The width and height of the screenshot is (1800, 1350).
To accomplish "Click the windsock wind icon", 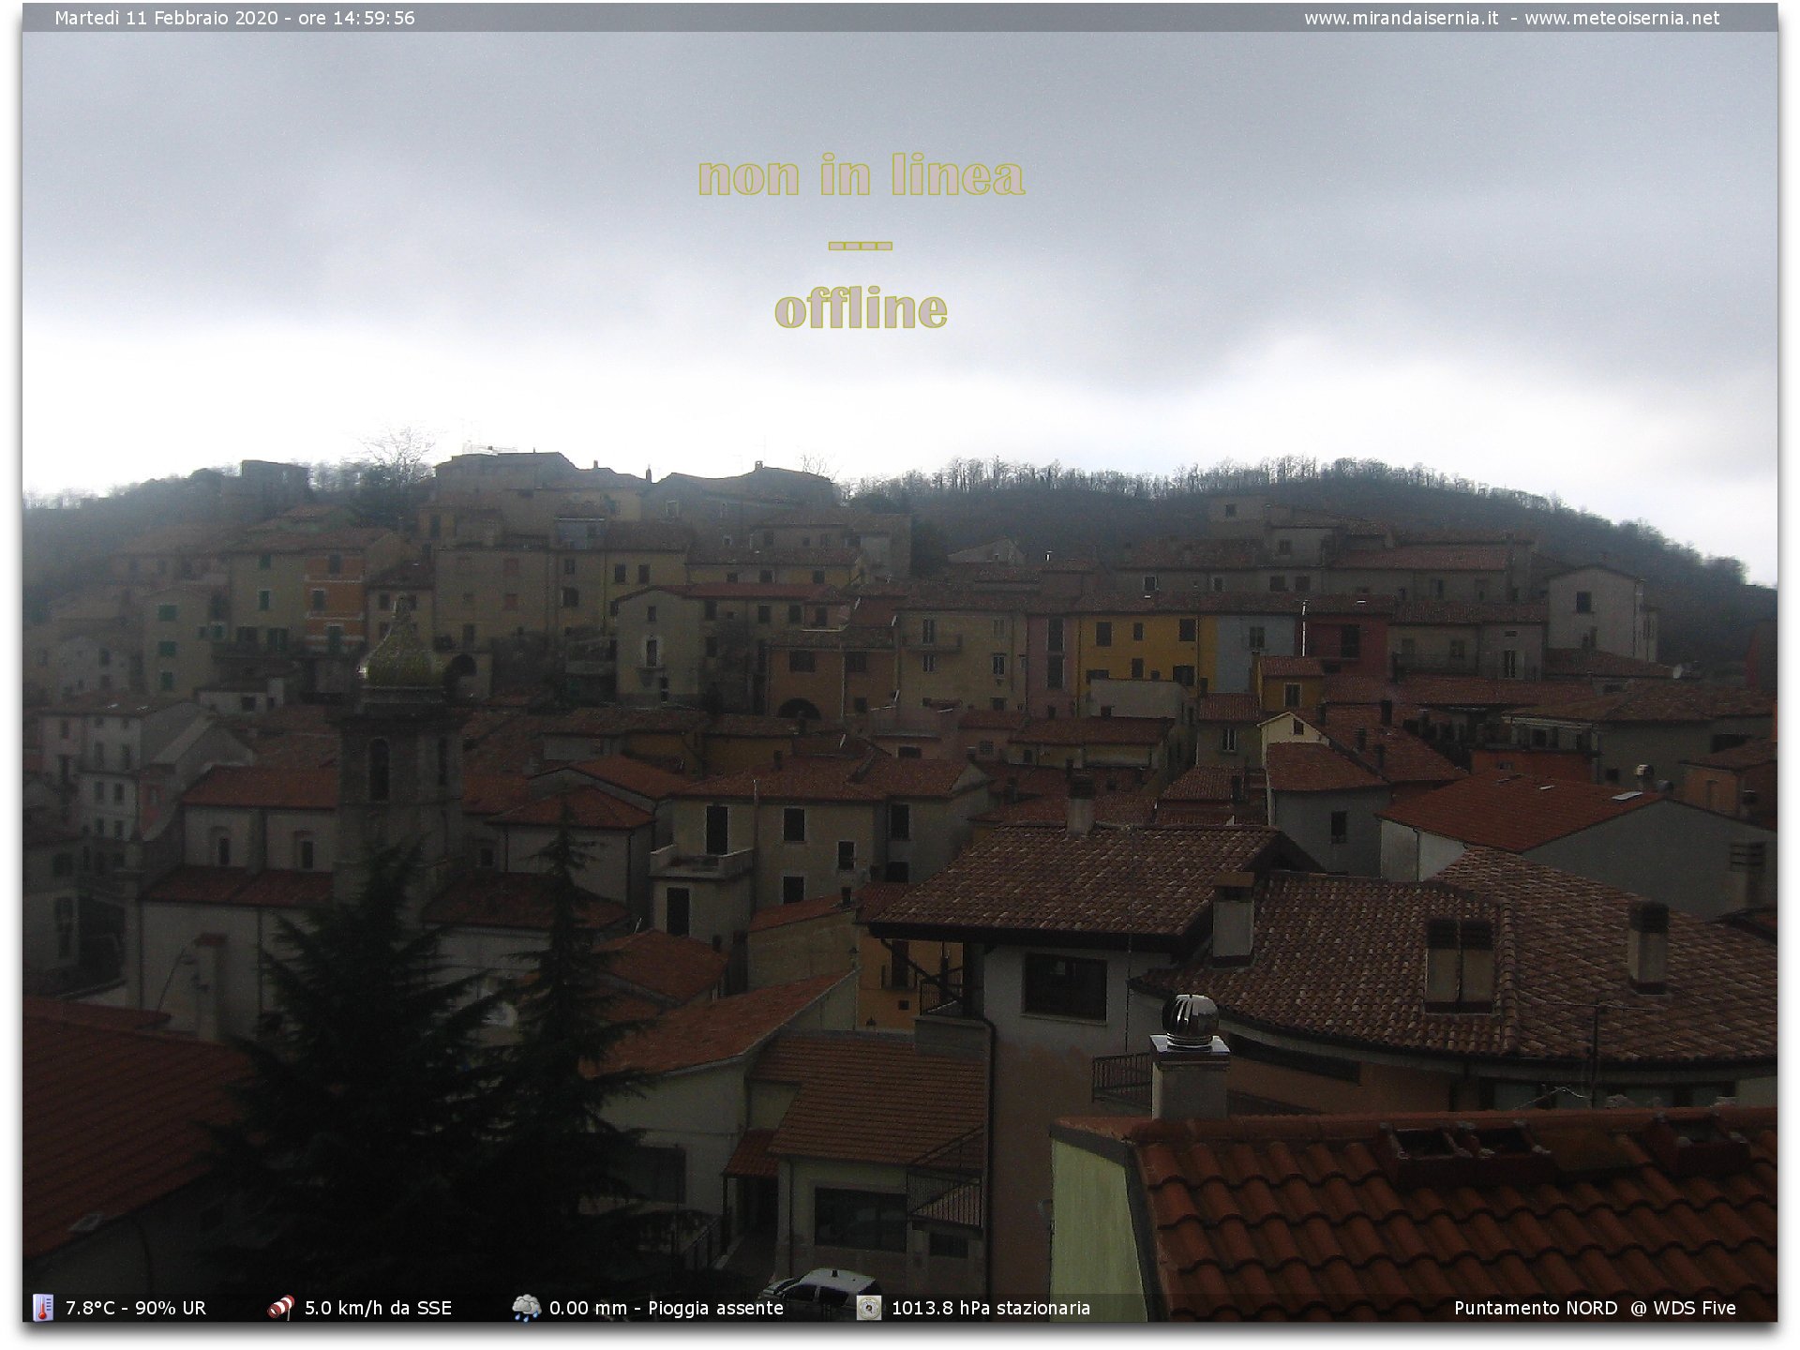I will (x=280, y=1307).
